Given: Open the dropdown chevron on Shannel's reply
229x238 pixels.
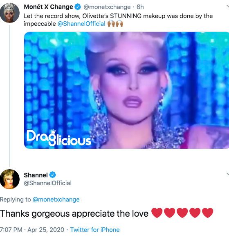Looking at the screenshot, I should pyautogui.click(x=228, y=174).
